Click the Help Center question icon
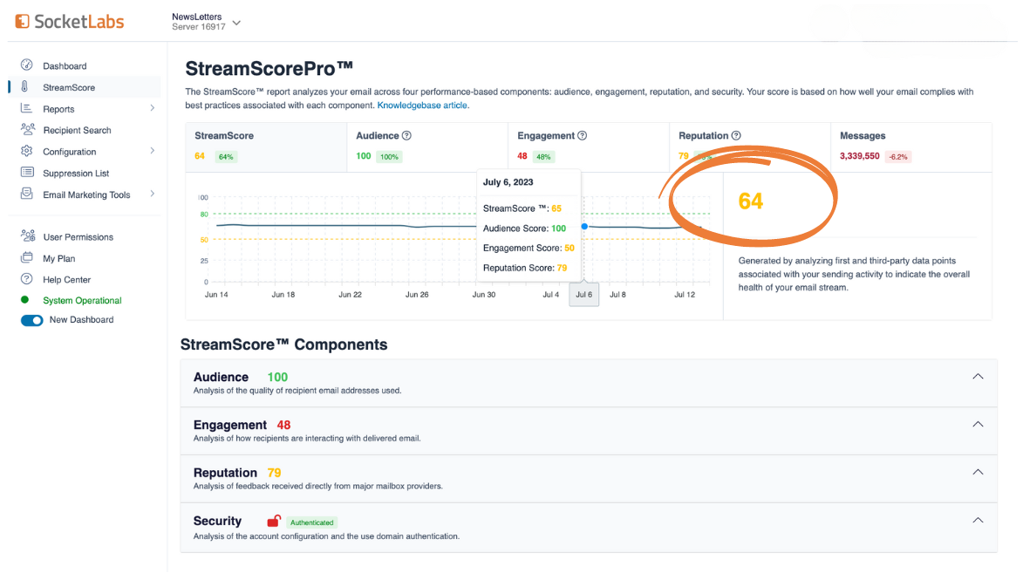Image resolution: width=1023 pixels, height=573 pixels. pyautogui.click(x=27, y=279)
